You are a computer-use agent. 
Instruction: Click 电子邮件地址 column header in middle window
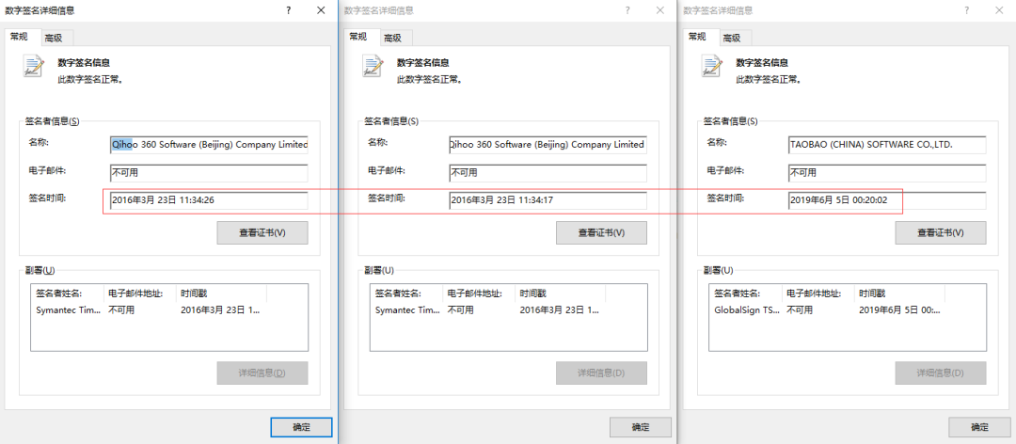pos(479,293)
